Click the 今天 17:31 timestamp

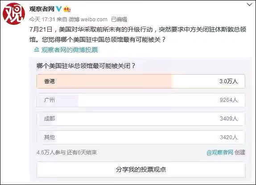click(42, 20)
